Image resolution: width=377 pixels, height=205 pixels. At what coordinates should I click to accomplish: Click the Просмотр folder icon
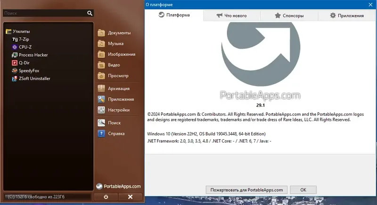101,76
